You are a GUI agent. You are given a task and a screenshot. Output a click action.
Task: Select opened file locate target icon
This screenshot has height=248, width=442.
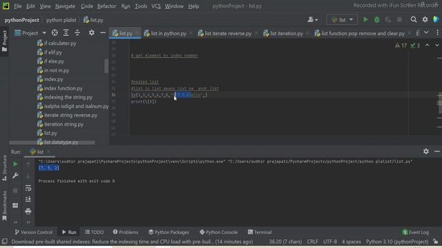[55, 33]
